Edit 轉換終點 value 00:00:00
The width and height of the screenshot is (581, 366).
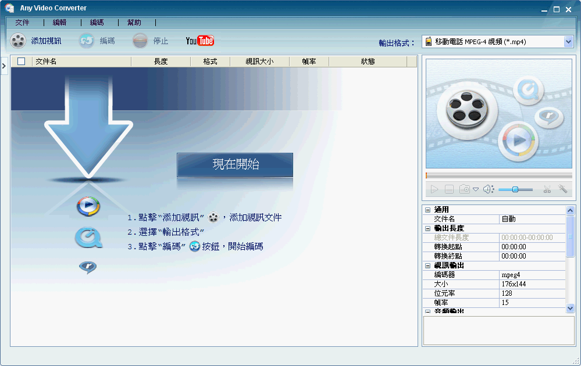click(x=532, y=256)
